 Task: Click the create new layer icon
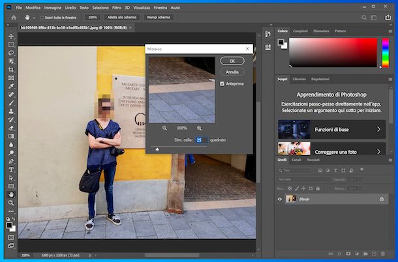point(374,254)
